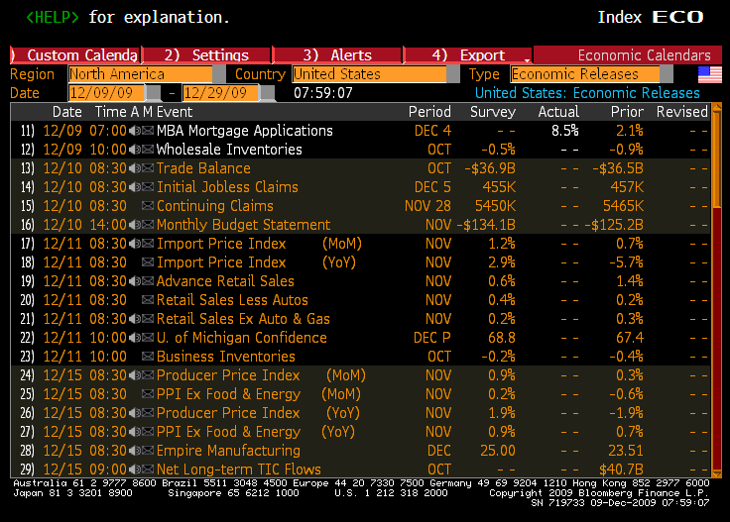Screen dimensions: 730x522
Task: Expand the Export menu arrow
Action: (527, 60)
